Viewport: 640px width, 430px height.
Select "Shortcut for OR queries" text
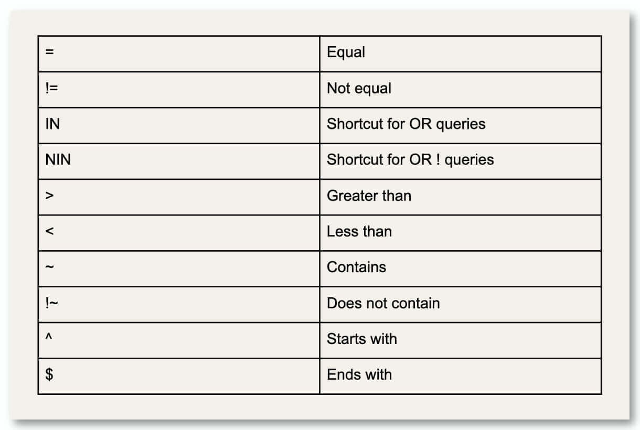pyautogui.click(x=406, y=124)
